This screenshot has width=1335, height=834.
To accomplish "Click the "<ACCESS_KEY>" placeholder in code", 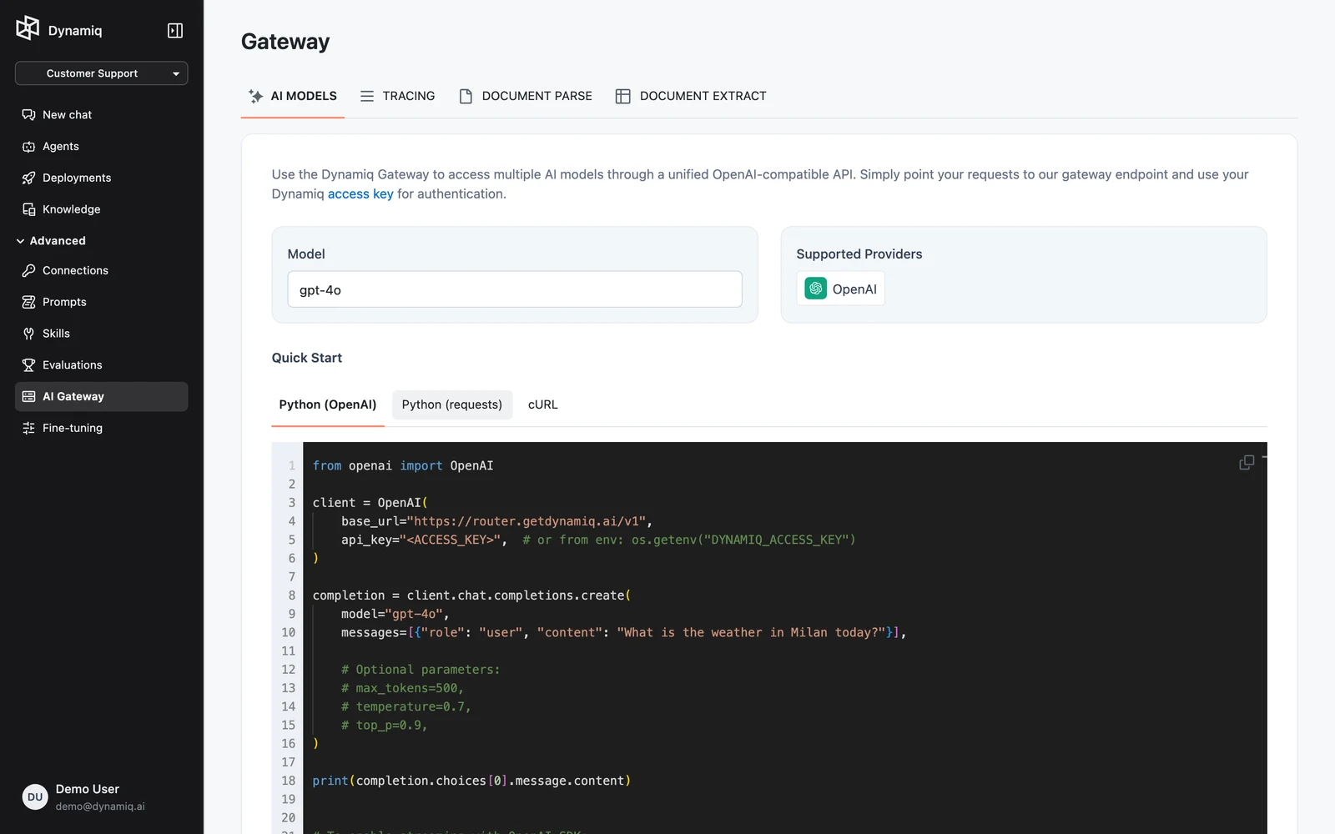I will pos(450,540).
